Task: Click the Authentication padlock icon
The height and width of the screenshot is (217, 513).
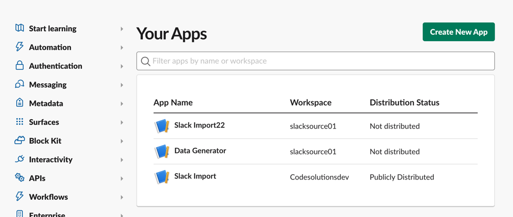Action: point(19,66)
